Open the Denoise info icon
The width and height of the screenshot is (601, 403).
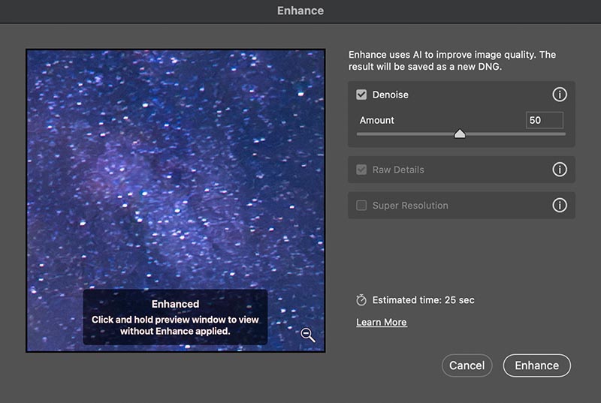560,95
